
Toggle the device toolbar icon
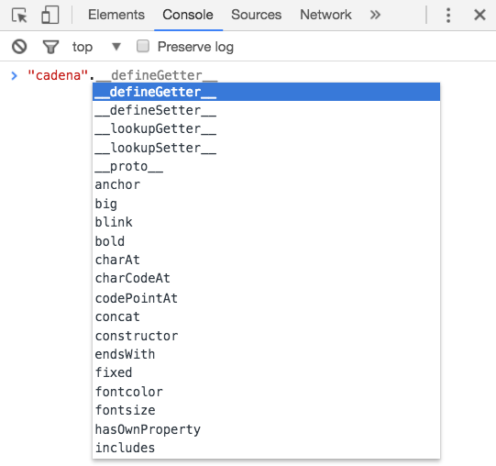(x=50, y=15)
